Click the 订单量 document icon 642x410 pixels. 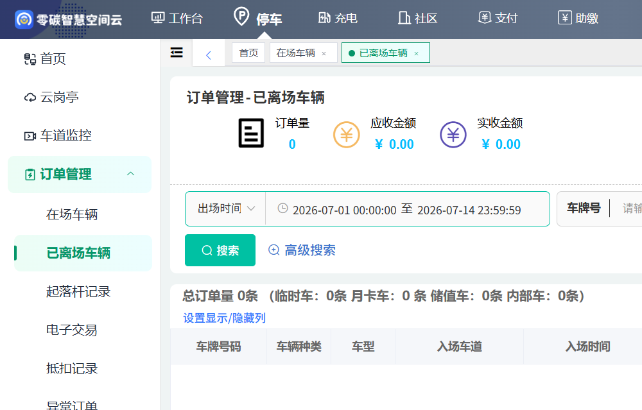[251, 133]
